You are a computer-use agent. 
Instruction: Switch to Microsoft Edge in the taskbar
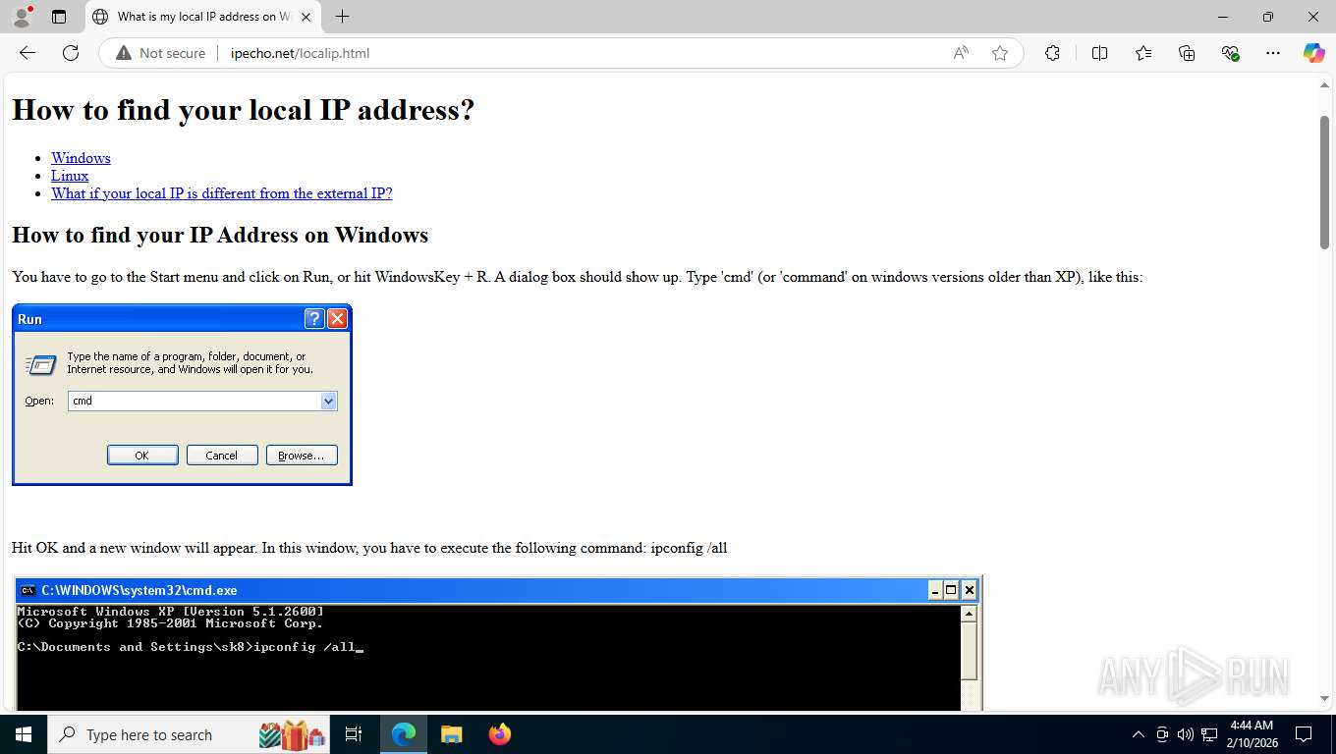coord(404,734)
